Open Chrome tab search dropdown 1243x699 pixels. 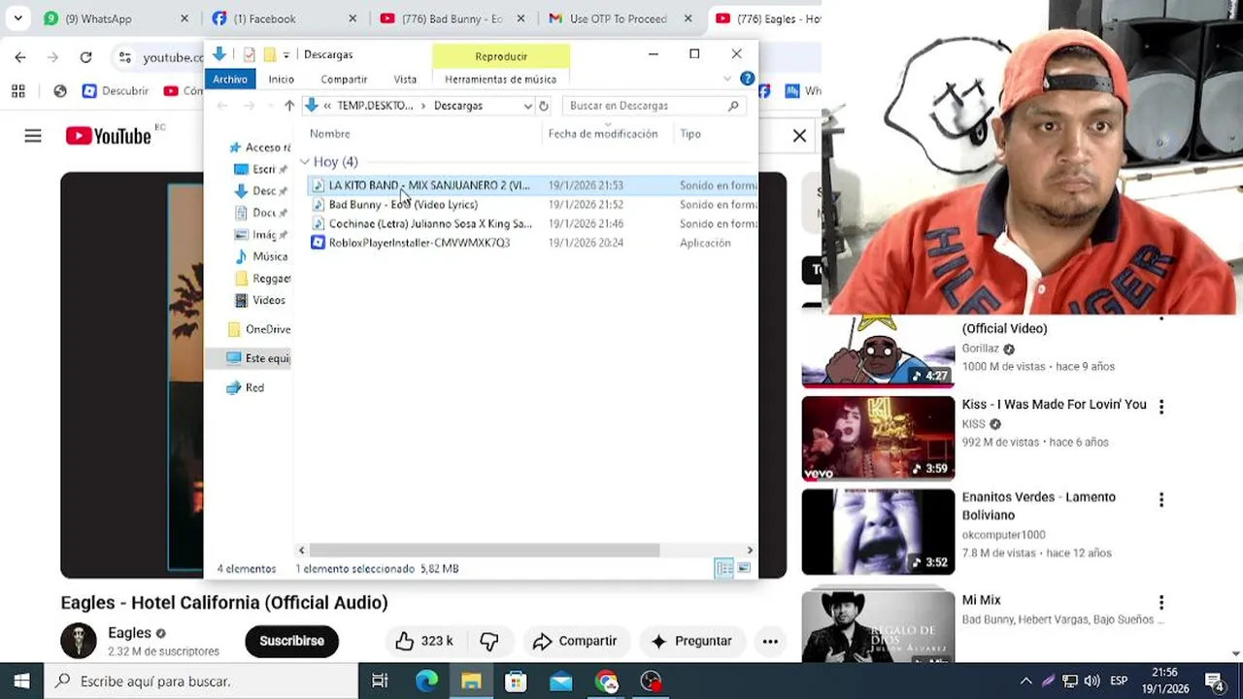pyautogui.click(x=17, y=18)
